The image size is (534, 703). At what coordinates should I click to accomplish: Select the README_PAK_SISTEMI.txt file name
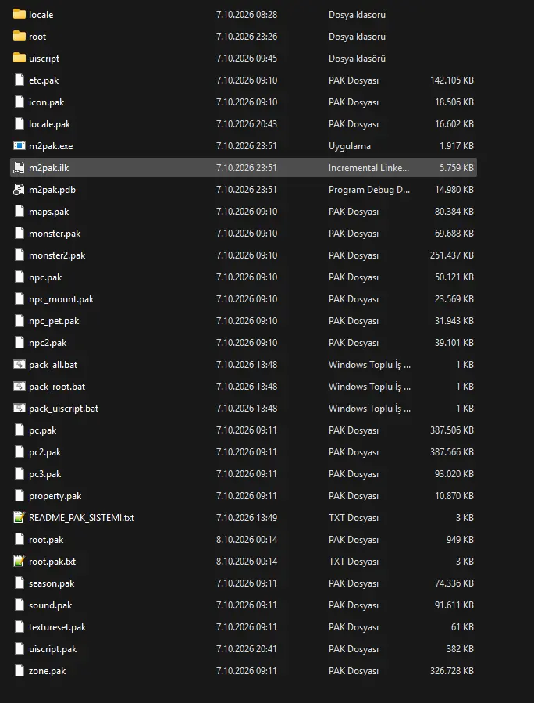click(81, 518)
